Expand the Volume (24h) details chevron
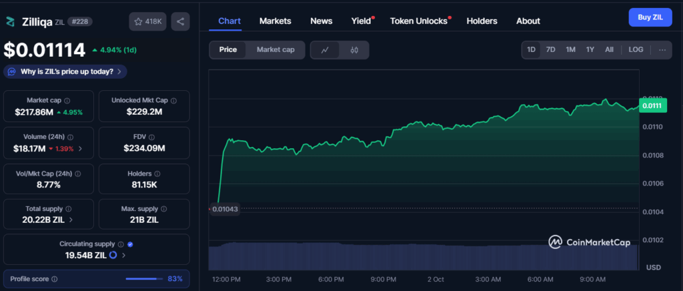Screen dimensions: 683x291 pos(80,148)
